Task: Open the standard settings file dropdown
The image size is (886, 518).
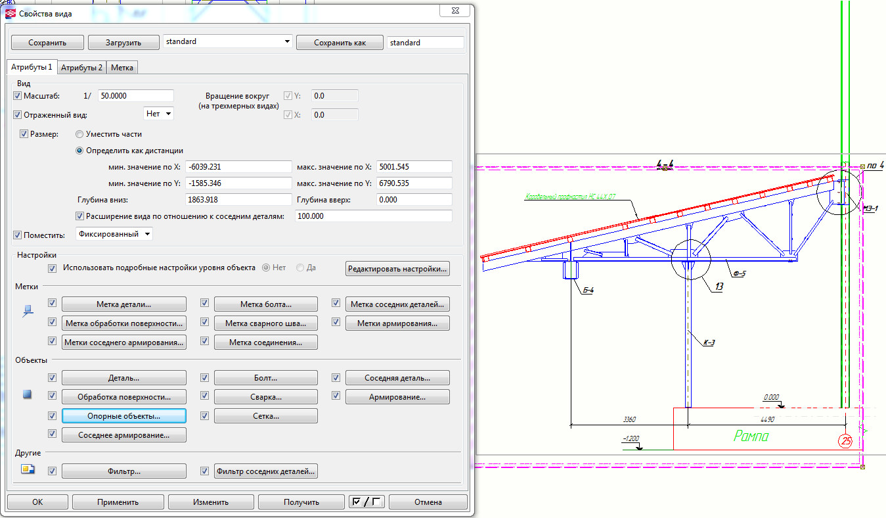Action: tap(287, 42)
